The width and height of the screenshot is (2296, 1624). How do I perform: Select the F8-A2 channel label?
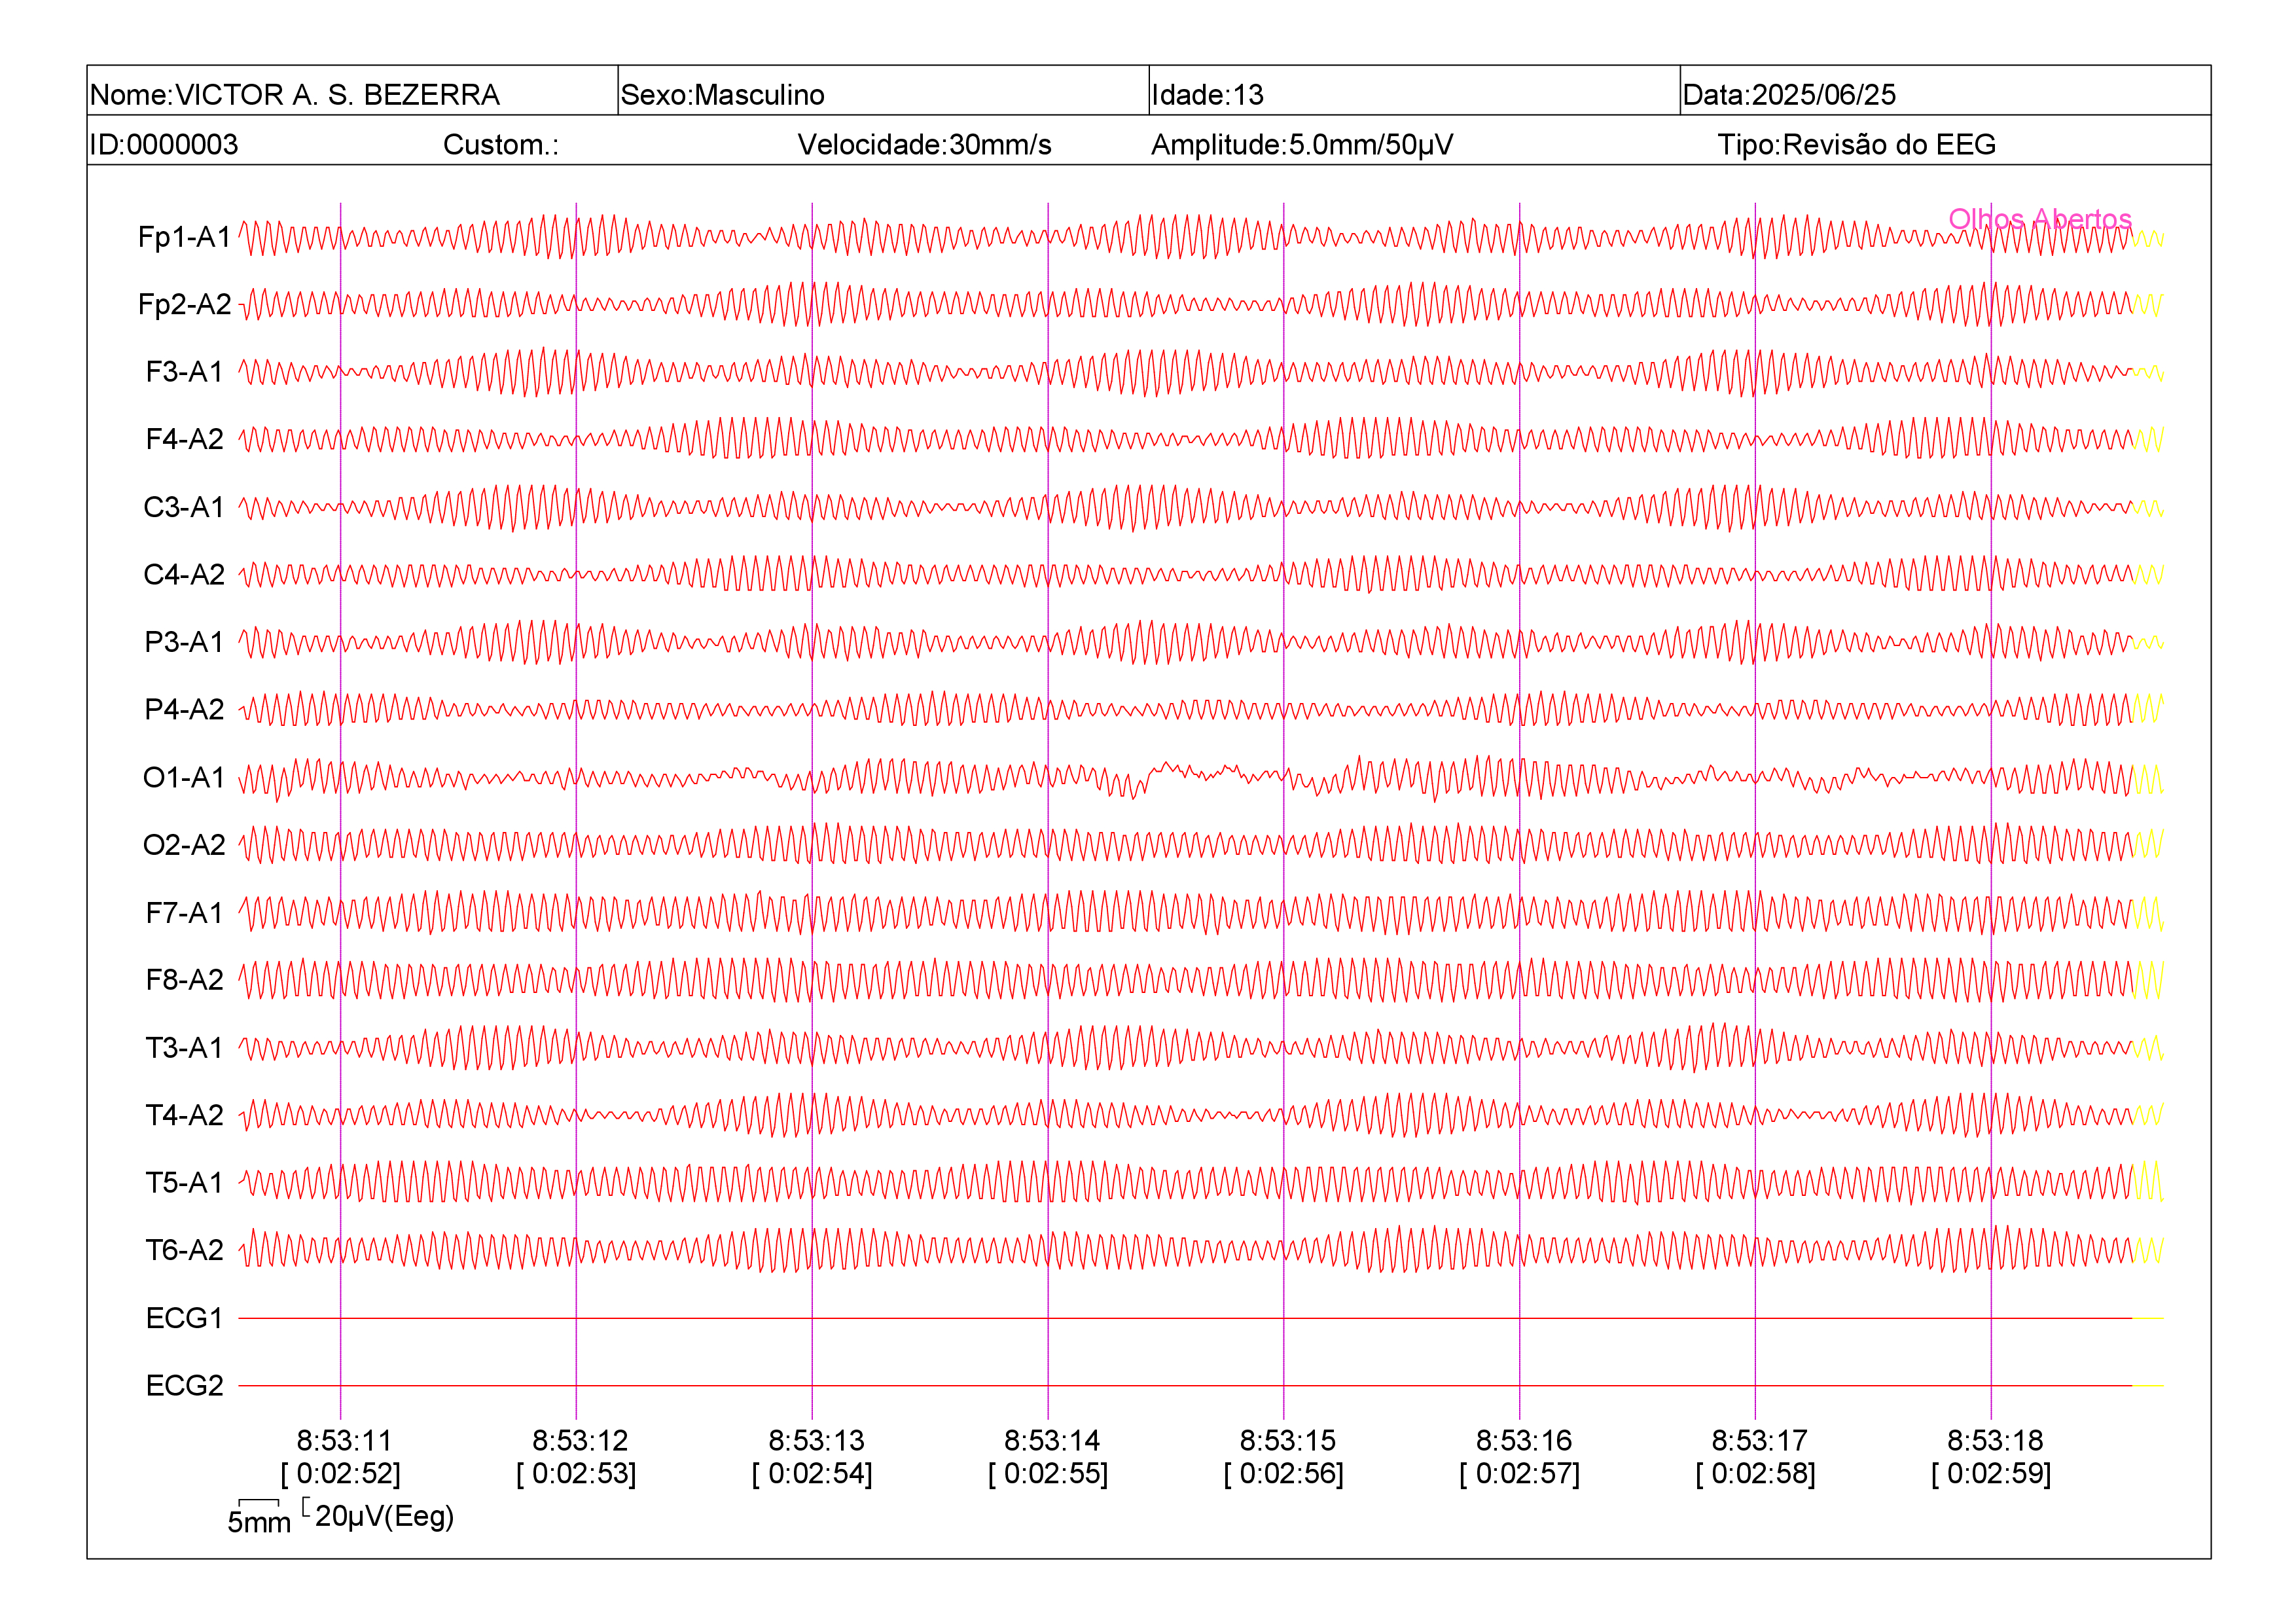184,979
